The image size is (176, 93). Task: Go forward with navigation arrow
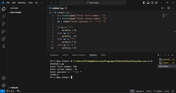56,3
